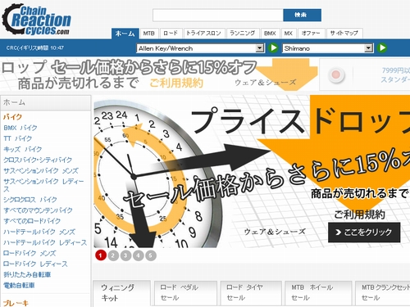Open the サイトマップ tab
Screen dimensions: 410x307
coord(344,34)
